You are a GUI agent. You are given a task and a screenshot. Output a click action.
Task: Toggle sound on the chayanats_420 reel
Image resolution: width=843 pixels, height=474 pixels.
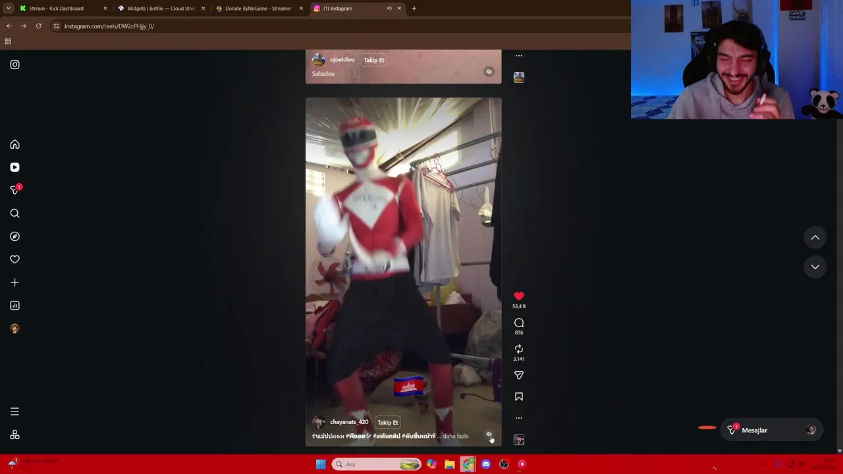click(489, 436)
